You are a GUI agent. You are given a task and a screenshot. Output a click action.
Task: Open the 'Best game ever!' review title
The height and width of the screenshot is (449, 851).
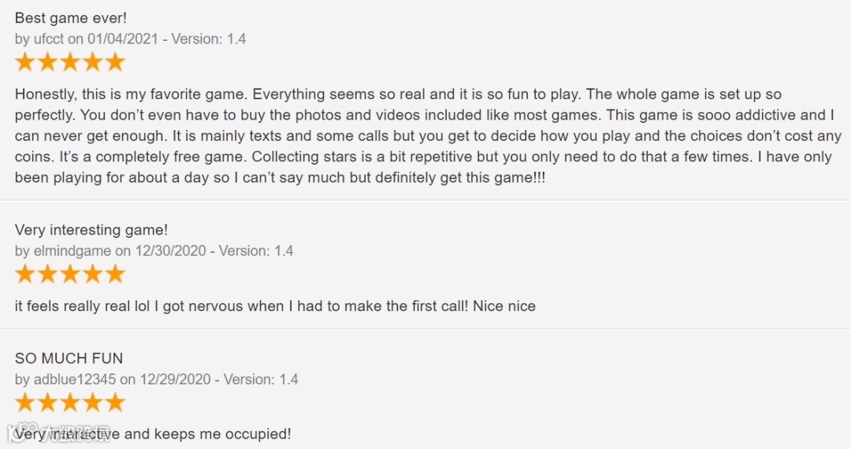point(71,18)
